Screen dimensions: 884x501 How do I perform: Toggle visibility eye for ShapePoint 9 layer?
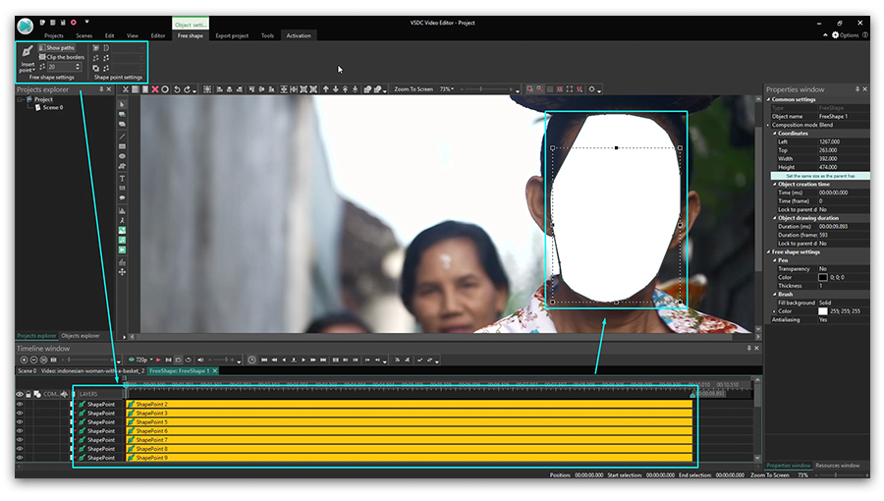pyautogui.click(x=20, y=458)
